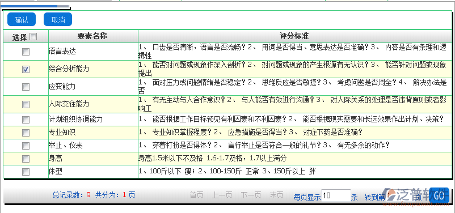Check the 语言表达 row checkbox
The width and height of the screenshot is (455, 213).
(26, 52)
